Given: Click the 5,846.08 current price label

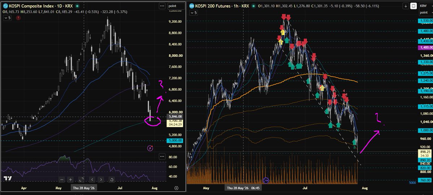Looking at the screenshot, I should pos(176,117).
